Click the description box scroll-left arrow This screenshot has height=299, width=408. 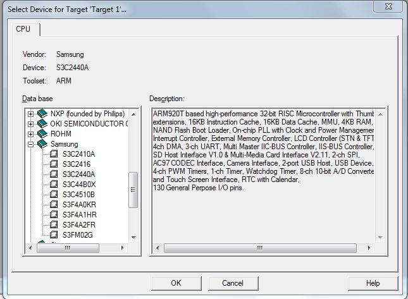coord(157,248)
